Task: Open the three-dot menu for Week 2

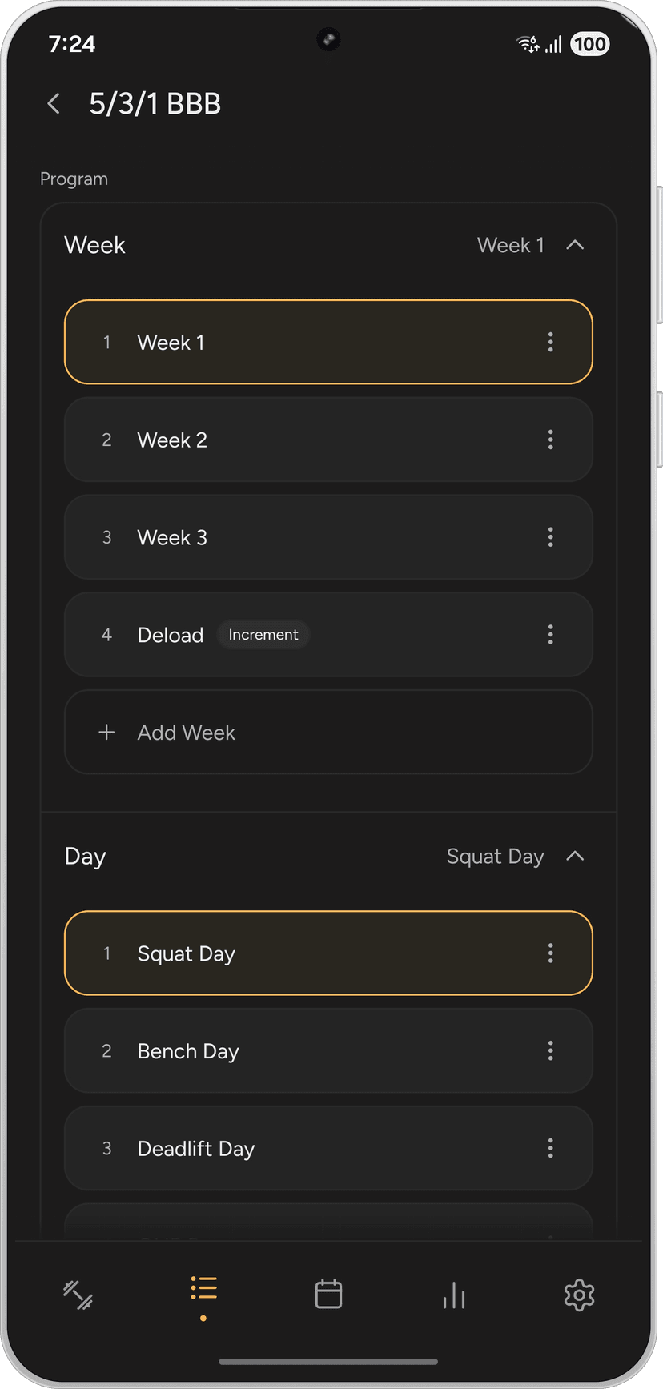Action: tap(550, 440)
